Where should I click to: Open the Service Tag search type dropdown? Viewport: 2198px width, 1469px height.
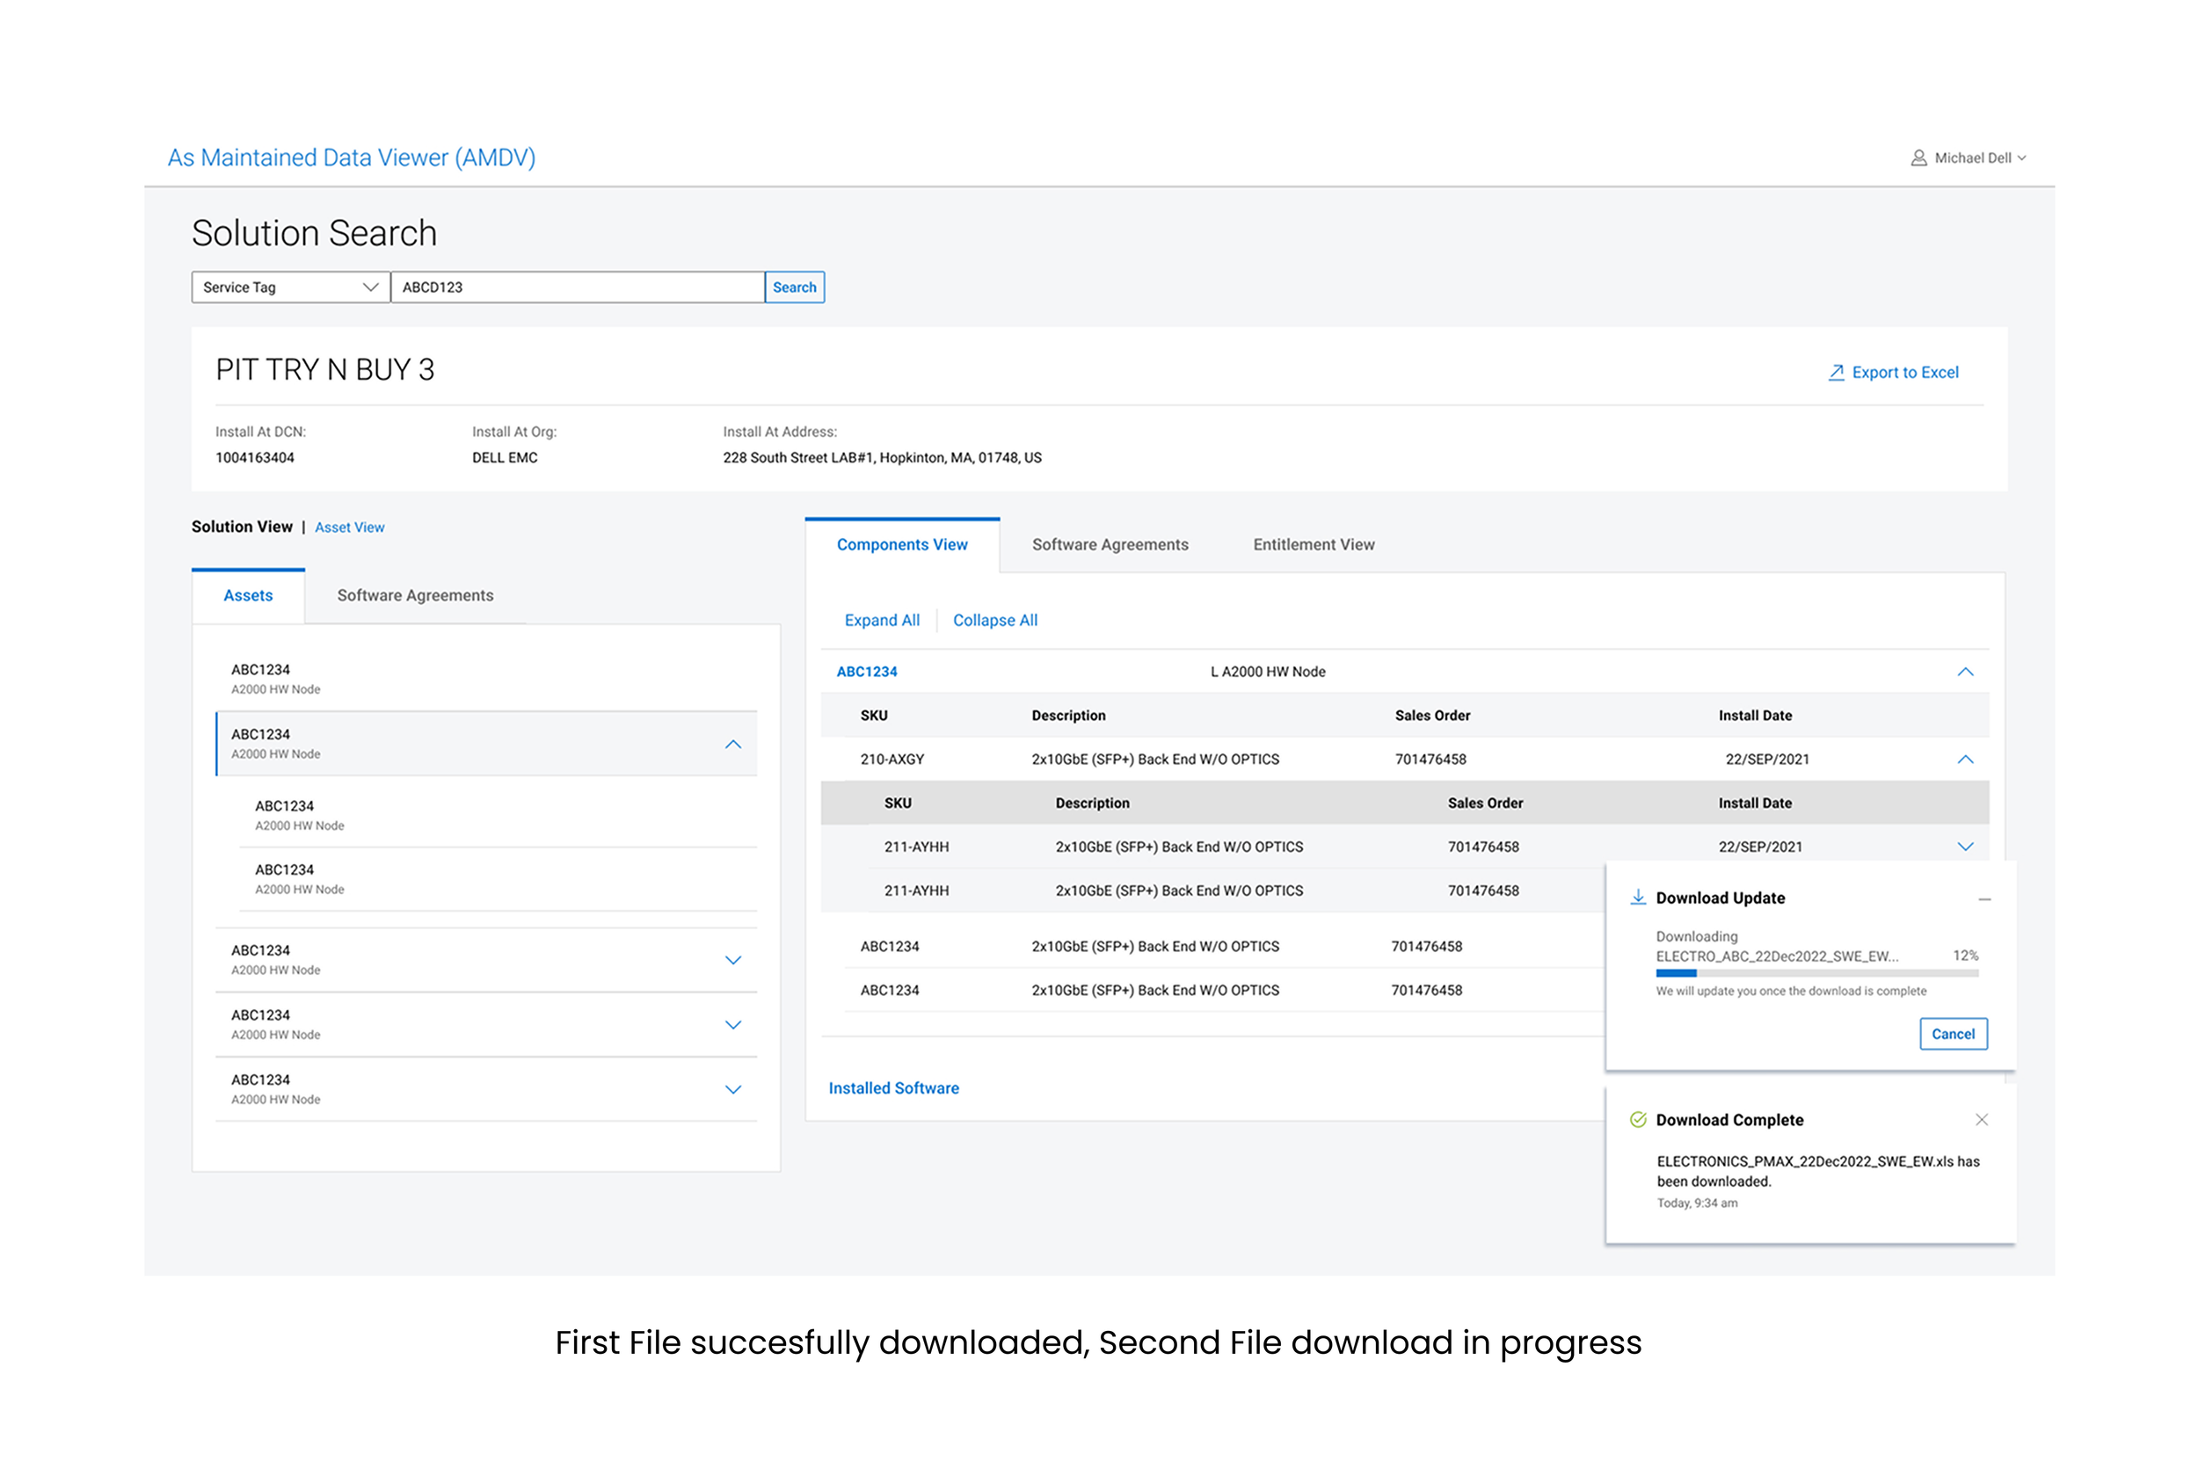coord(290,287)
